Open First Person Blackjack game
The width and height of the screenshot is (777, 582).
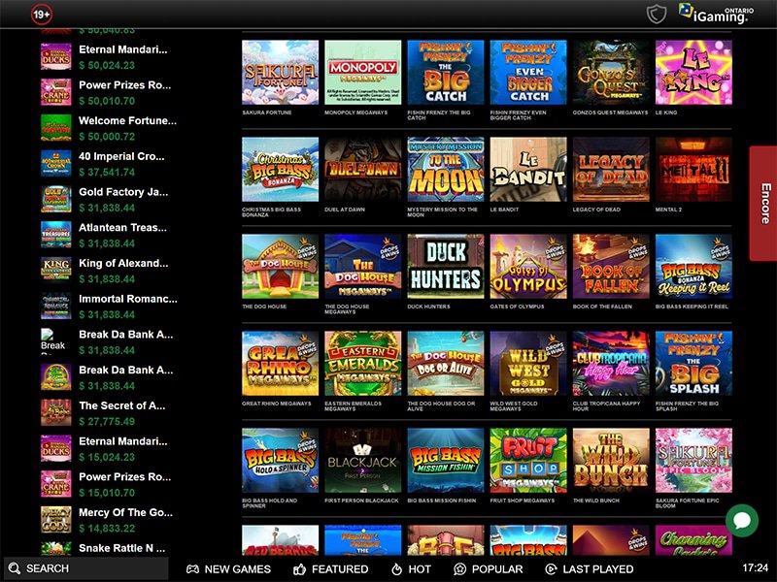tap(362, 460)
